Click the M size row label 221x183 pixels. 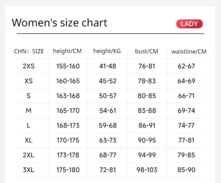pyautogui.click(x=29, y=111)
